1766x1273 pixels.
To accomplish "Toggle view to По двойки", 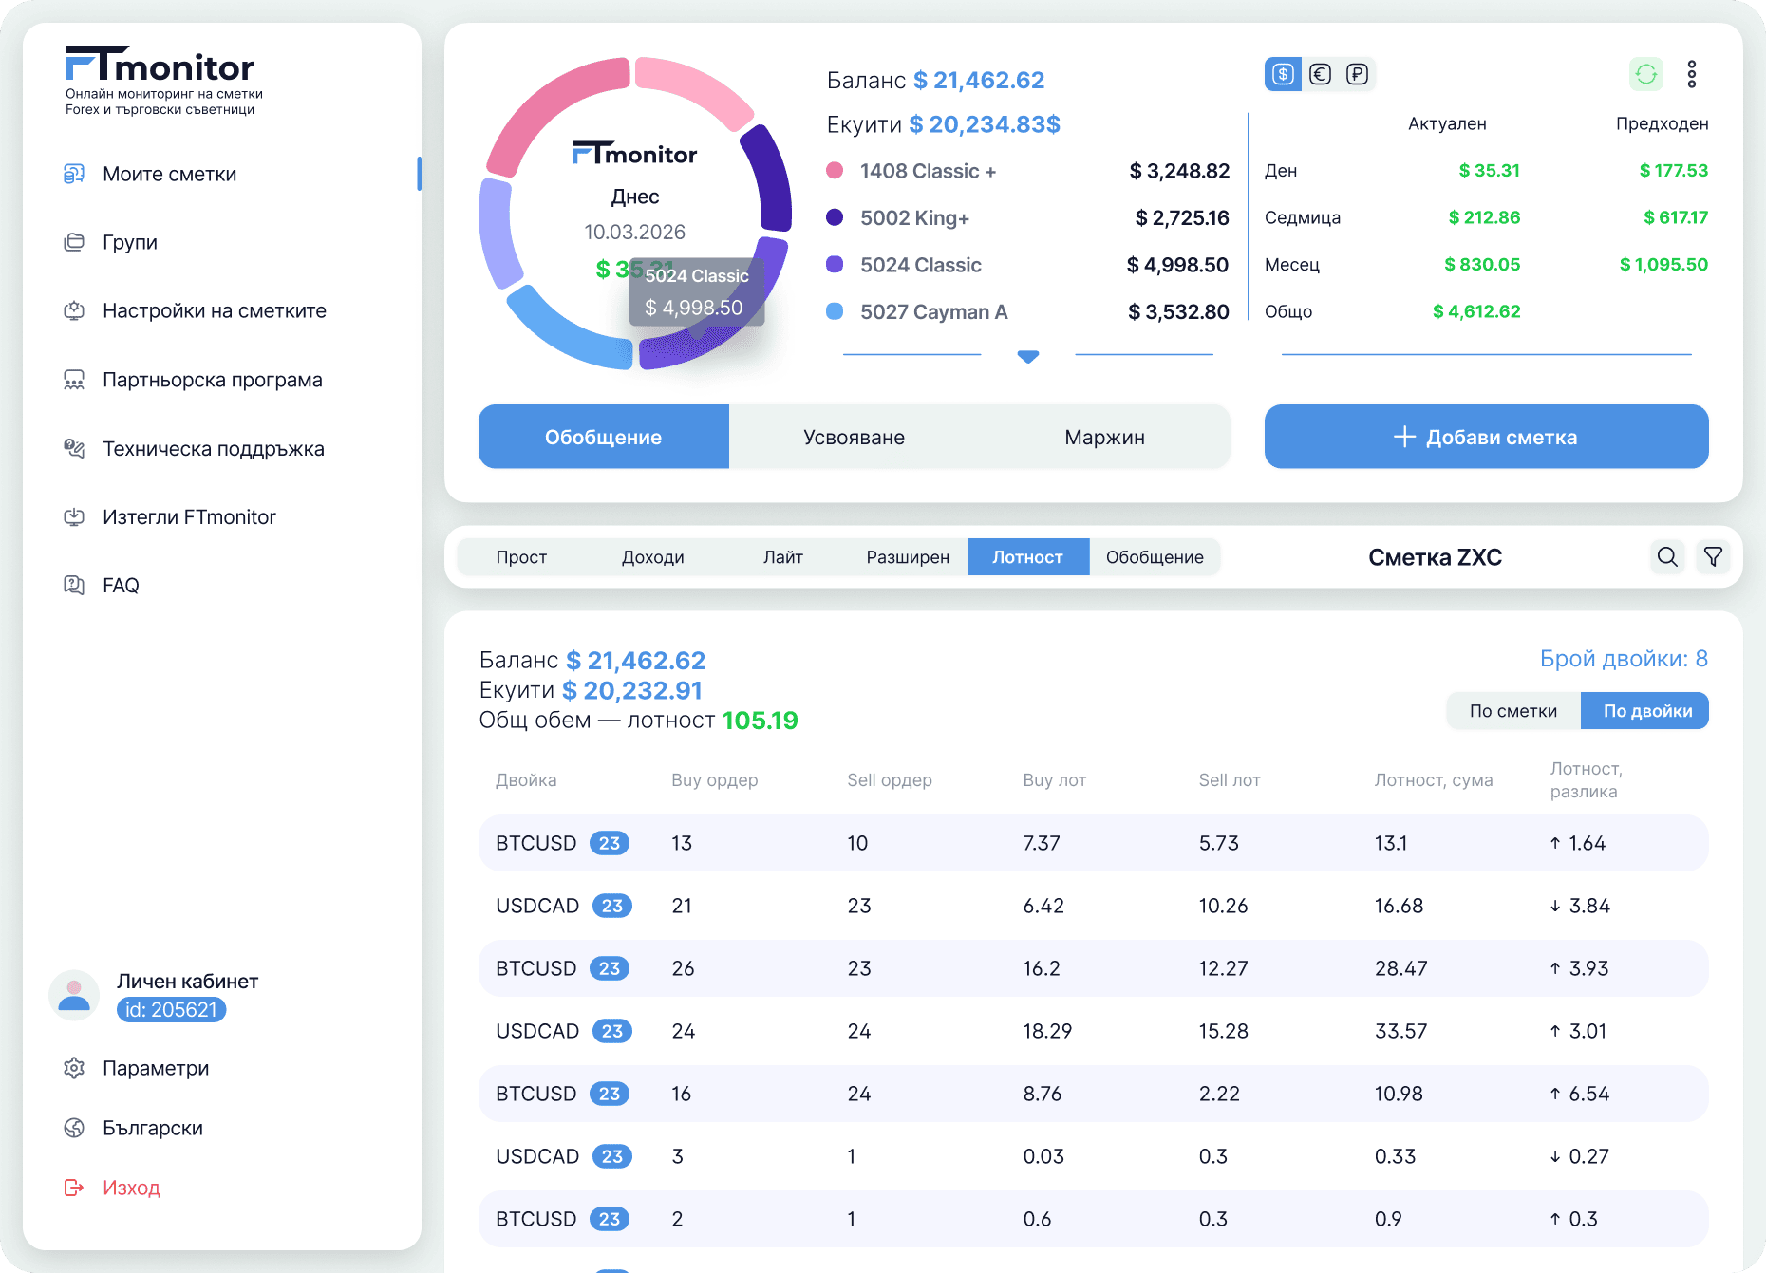I will point(1645,711).
